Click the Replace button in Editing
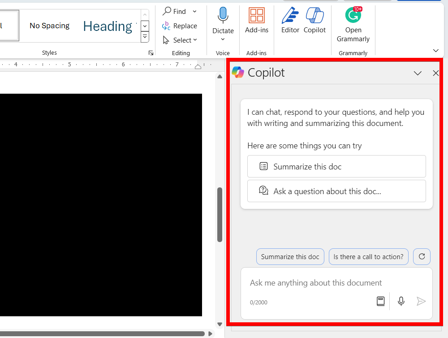448x338 pixels. tap(180, 26)
